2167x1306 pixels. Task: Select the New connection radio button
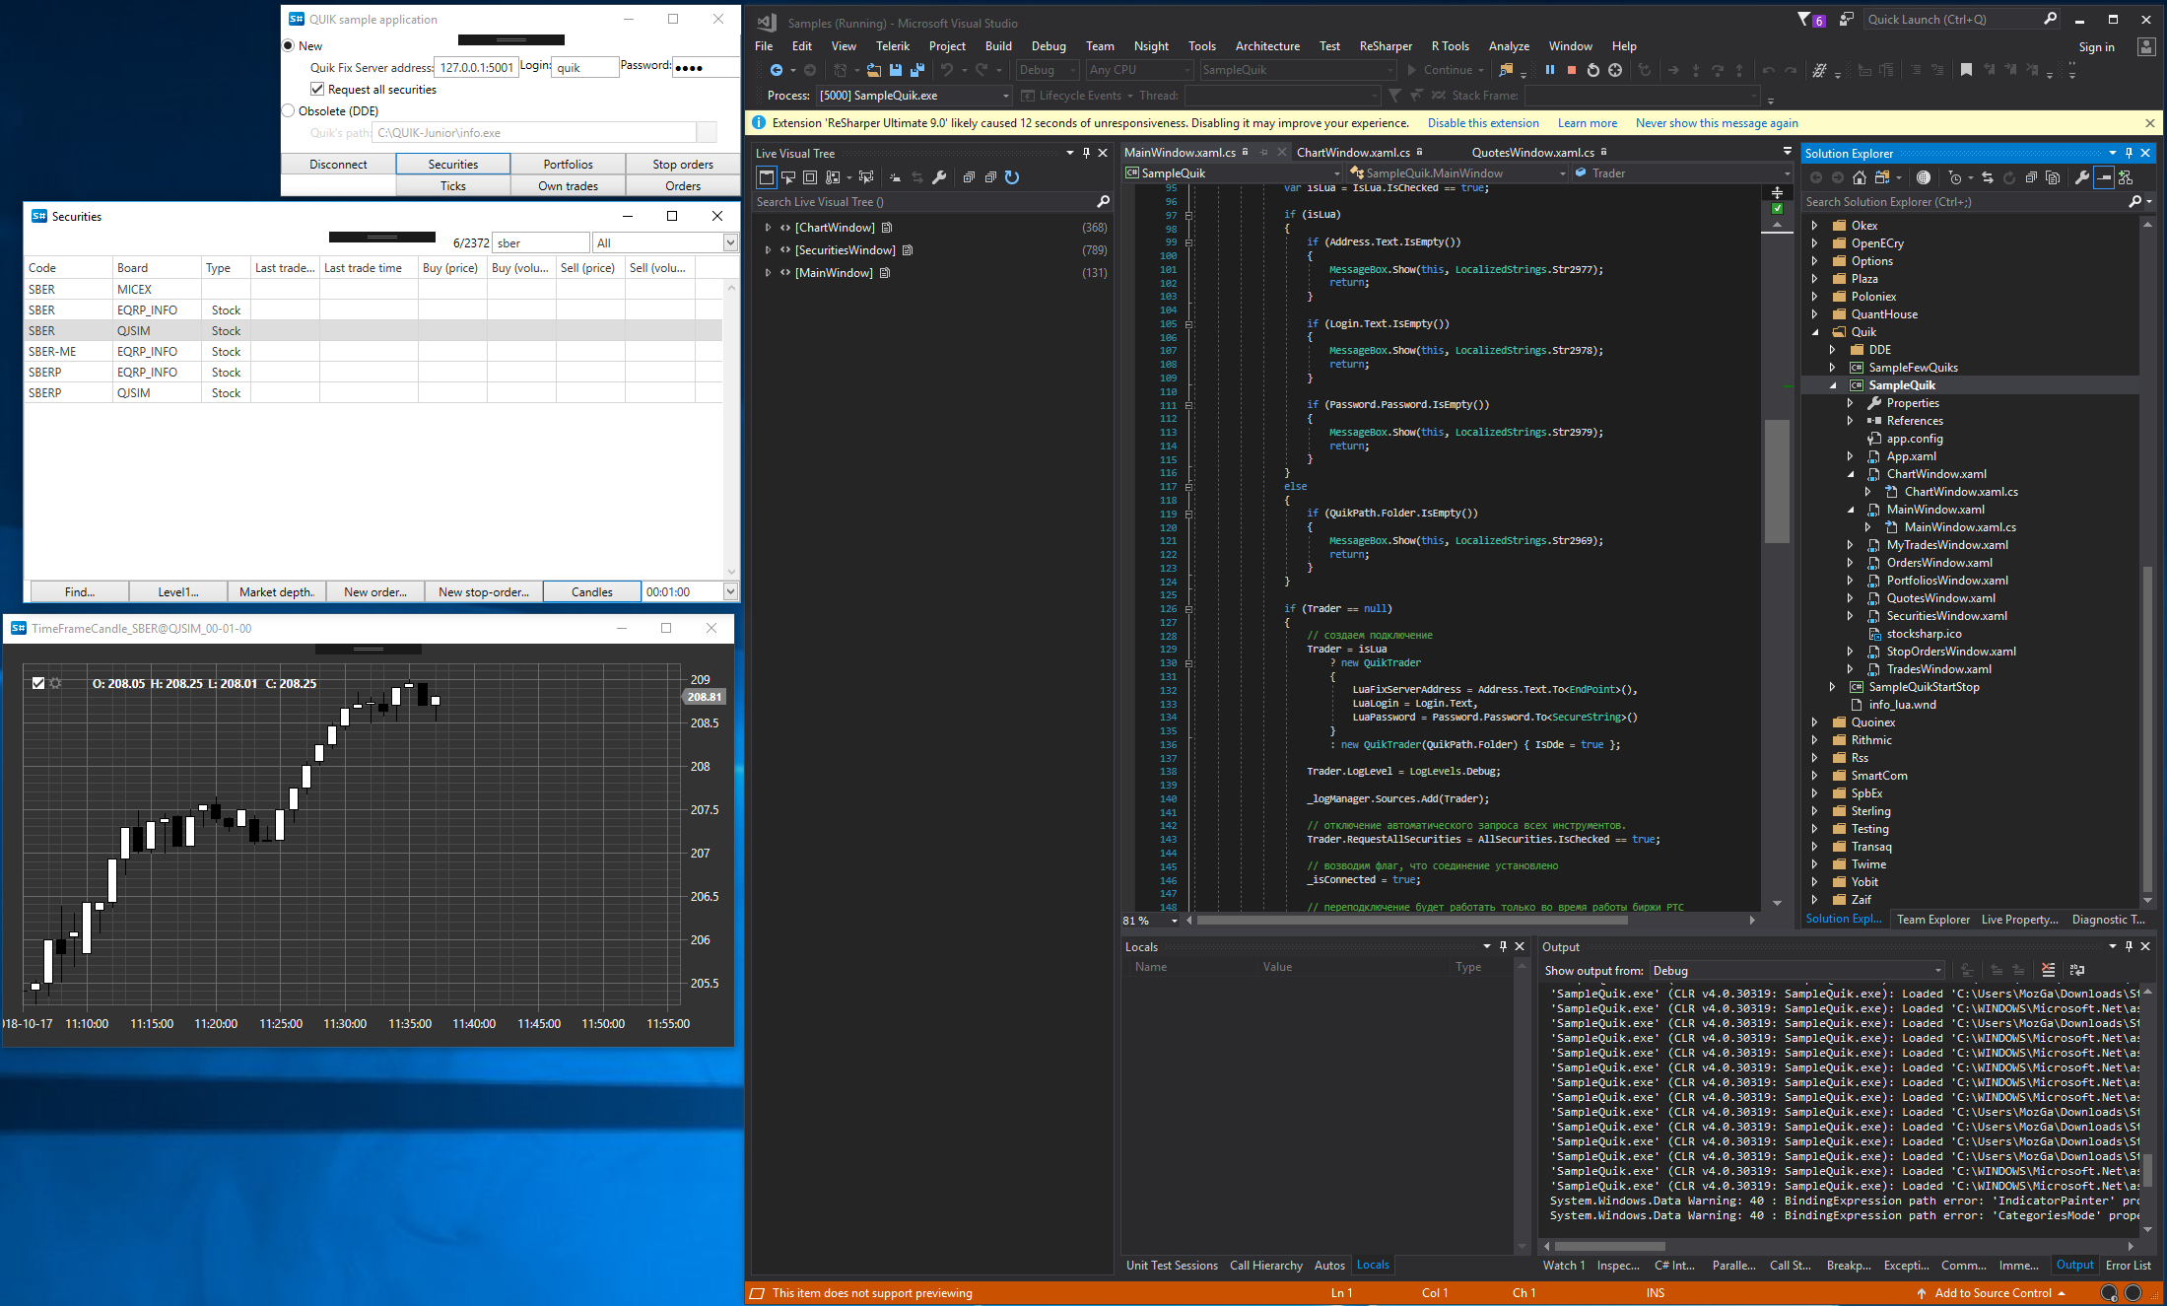pyautogui.click(x=289, y=45)
